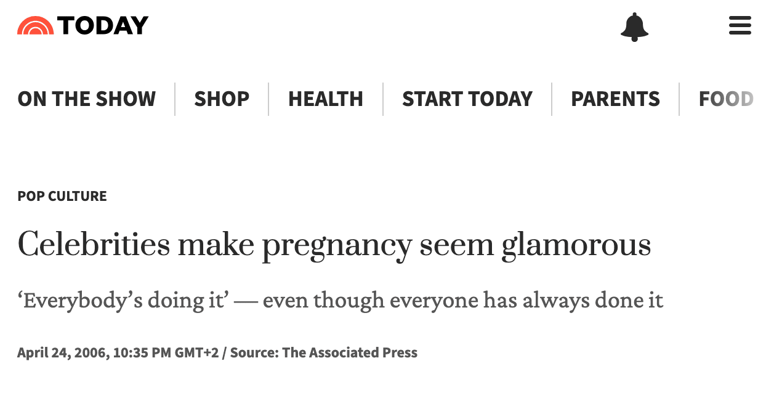Open the POP CULTURE category link
Screen dimensions: 766x403
pyautogui.click(x=62, y=196)
